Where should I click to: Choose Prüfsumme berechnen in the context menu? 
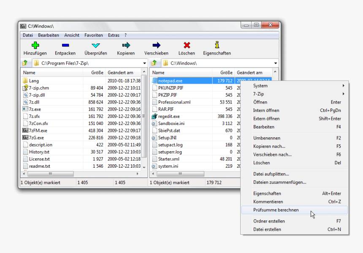click(x=295, y=210)
